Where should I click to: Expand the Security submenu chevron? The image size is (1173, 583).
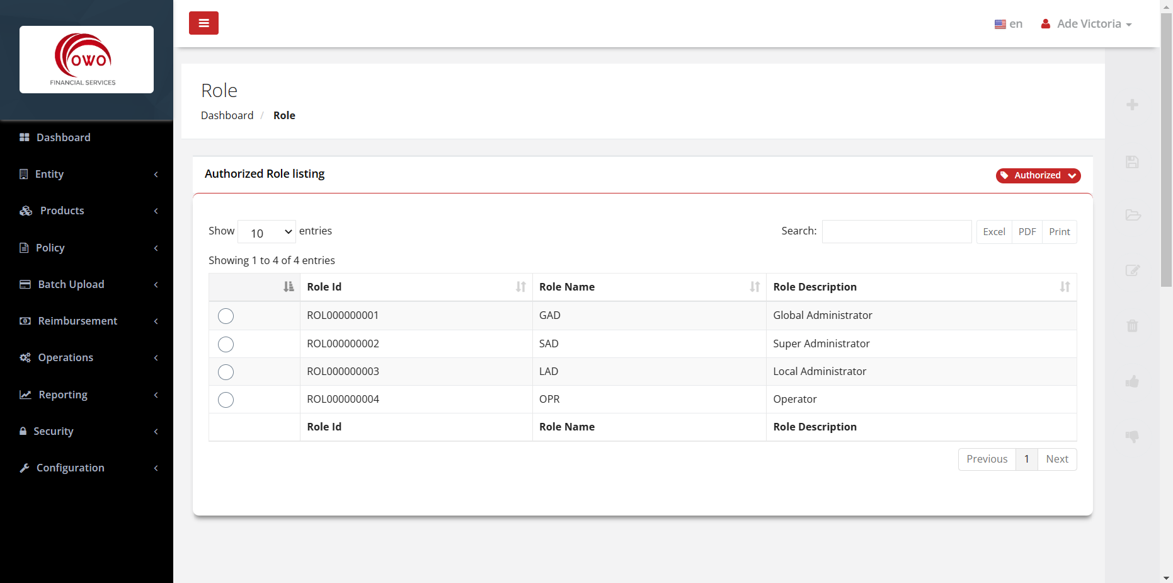tap(156, 432)
